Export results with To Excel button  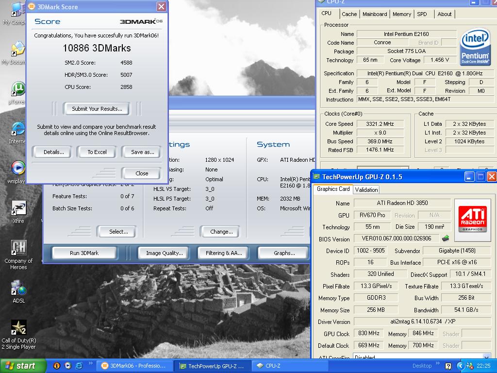(97, 152)
